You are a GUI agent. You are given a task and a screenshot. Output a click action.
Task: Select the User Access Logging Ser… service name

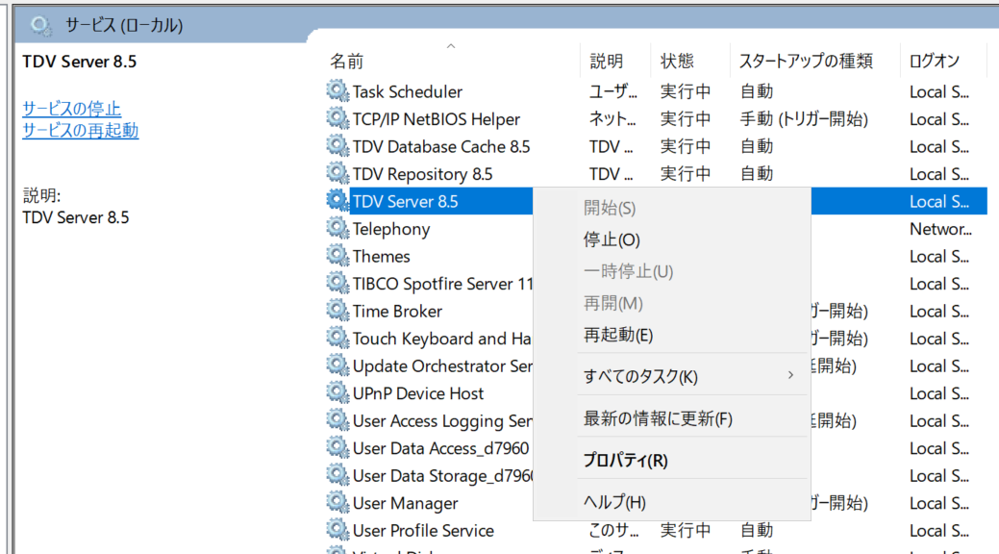(442, 420)
